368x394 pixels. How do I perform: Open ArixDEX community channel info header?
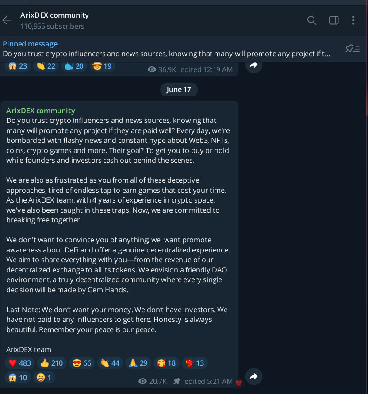tap(54, 20)
